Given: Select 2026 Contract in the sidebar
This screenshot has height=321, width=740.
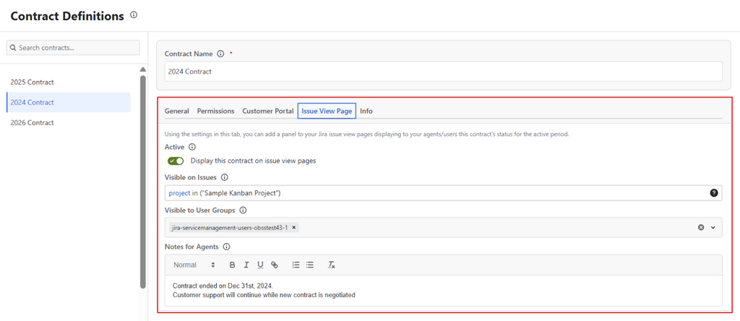Looking at the screenshot, I should click(33, 123).
